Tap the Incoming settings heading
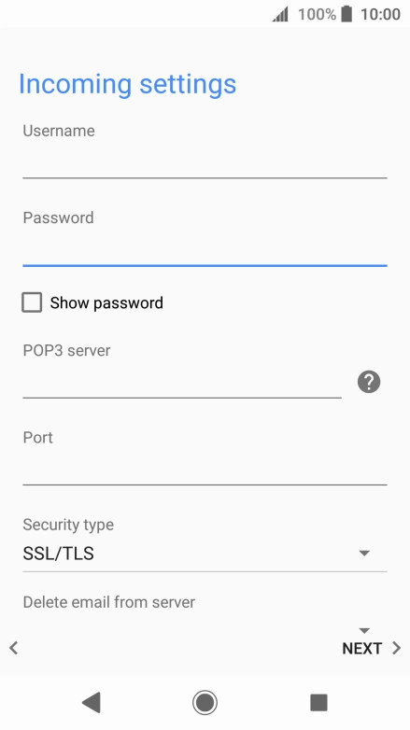Image resolution: width=410 pixels, height=730 pixels. 127,85
